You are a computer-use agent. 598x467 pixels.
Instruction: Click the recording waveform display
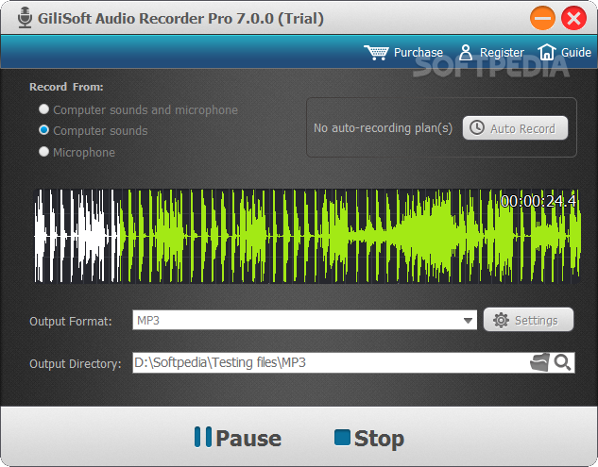tap(307, 236)
